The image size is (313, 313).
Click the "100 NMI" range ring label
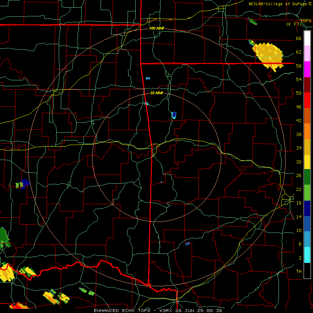click(156, 29)
